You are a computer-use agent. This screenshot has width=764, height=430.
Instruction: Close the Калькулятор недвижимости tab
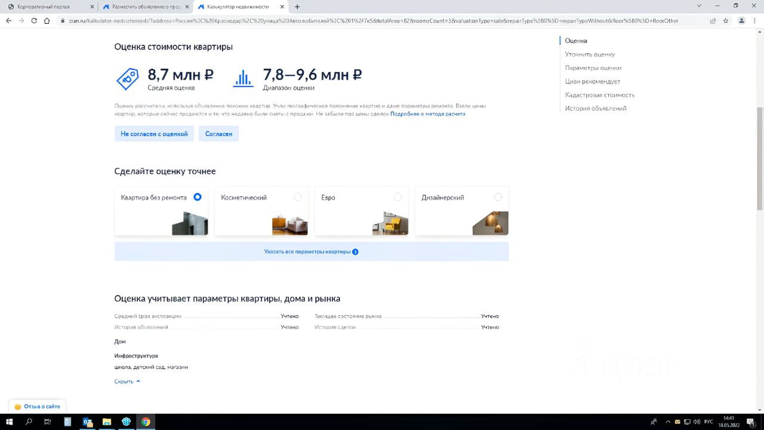pos(282,7)
